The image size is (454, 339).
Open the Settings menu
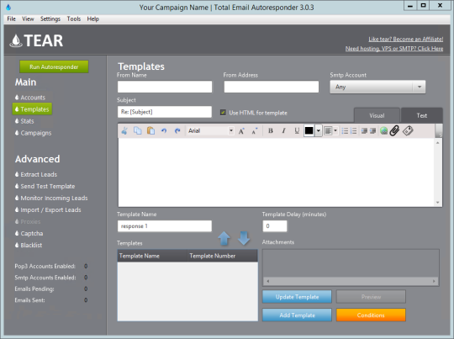coord(50,19)
